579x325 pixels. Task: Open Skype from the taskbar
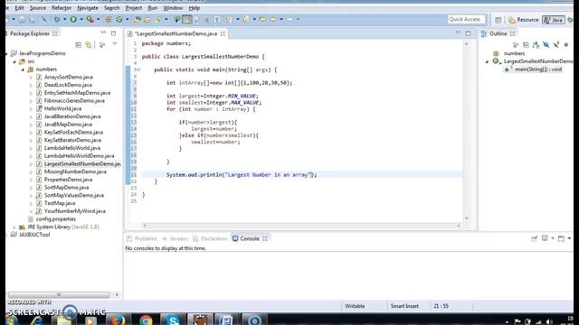point(173,320)
